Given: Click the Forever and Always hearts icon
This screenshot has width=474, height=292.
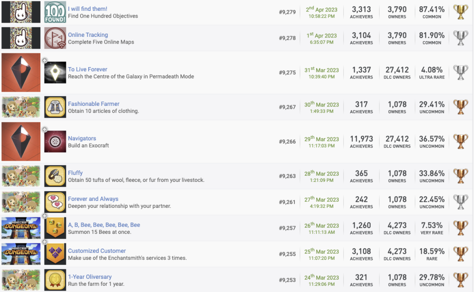Looking at the screenshot, I should pyautogui.click(x=55, y=202).
